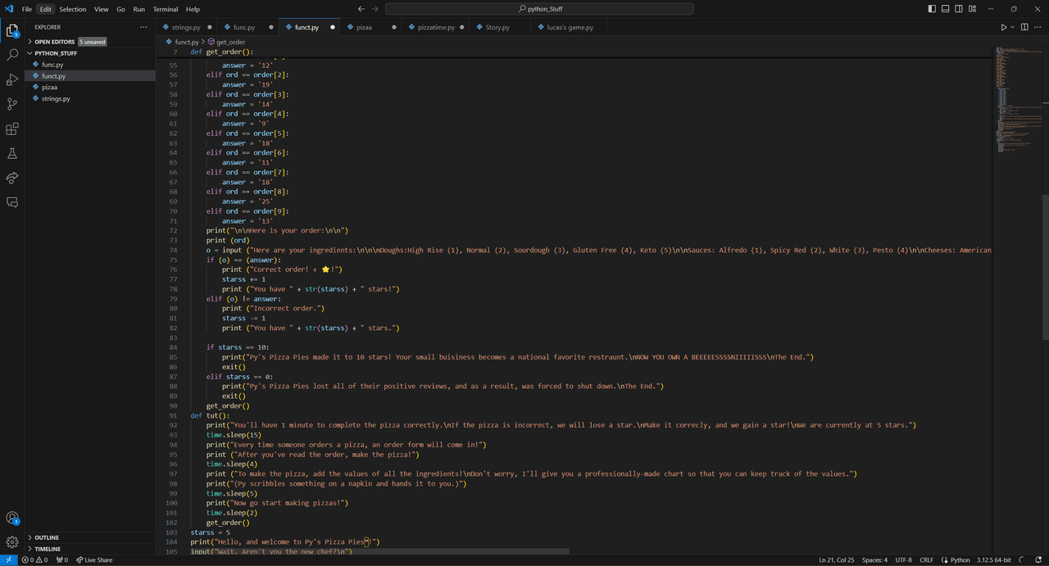Expand the Outline section

(47, 537)
